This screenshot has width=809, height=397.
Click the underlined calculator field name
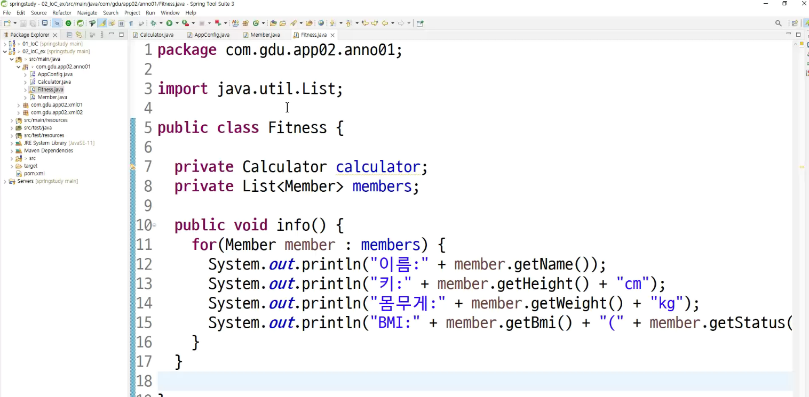(378, 167)
